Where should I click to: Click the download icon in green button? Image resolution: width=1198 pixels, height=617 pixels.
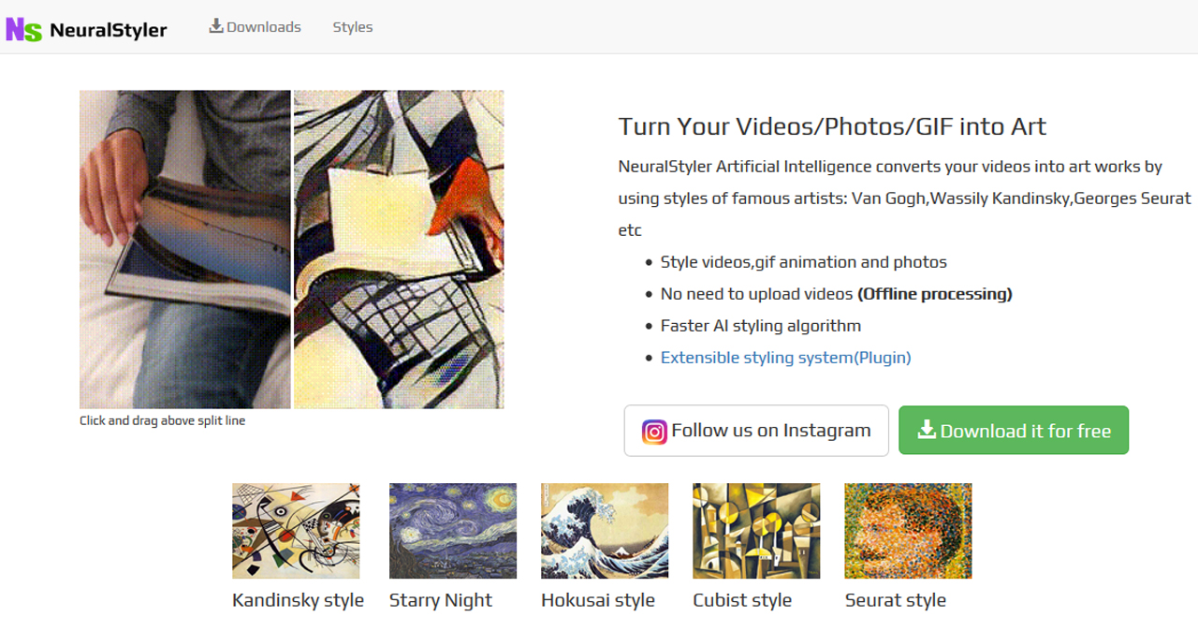(x=927, y=430)
